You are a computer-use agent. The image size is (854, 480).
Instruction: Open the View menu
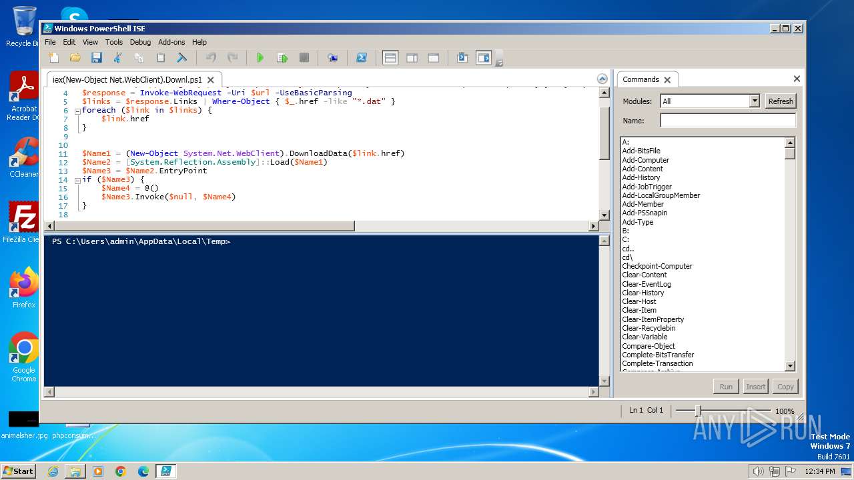click(x=90, y=42)
